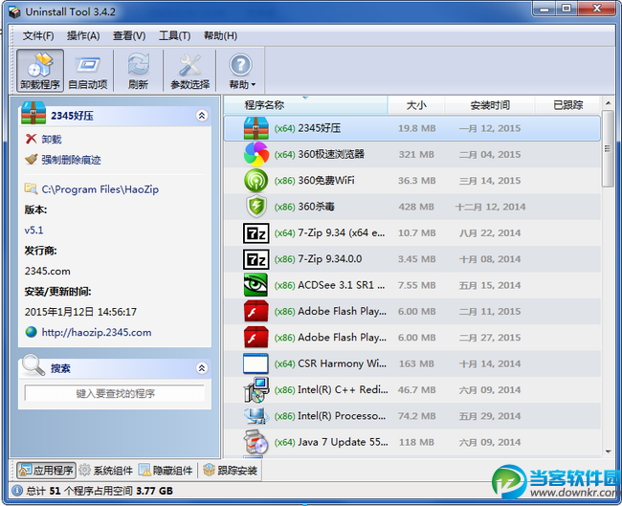Switch to the 系统组件 system components tab

coord(106,471)
